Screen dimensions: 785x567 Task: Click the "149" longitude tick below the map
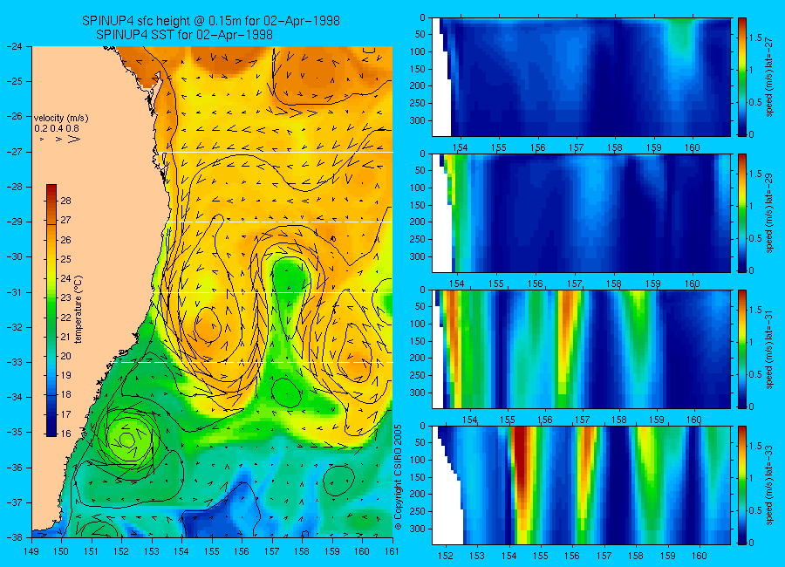tap(32, 551)
